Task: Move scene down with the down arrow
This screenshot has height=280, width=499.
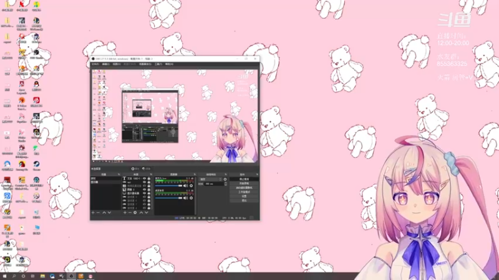Action: tap(110, 212)
